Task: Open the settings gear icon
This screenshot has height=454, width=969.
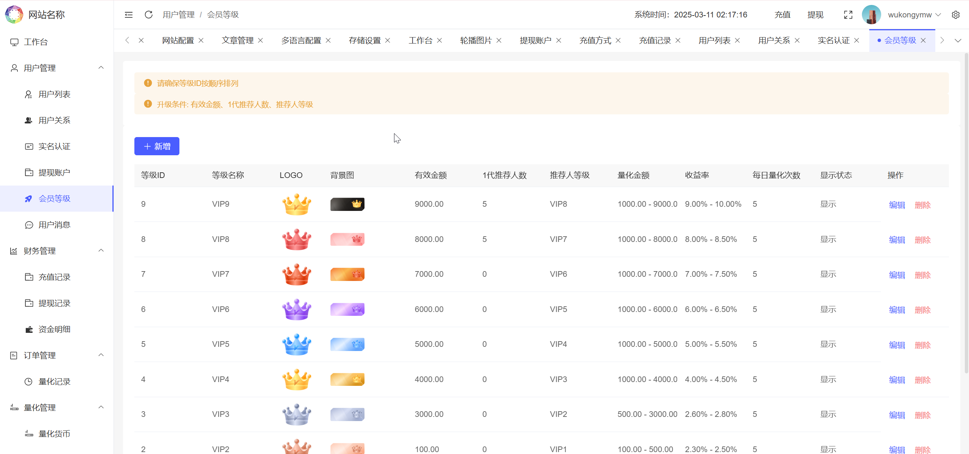Action: click(x=957, y=14)
